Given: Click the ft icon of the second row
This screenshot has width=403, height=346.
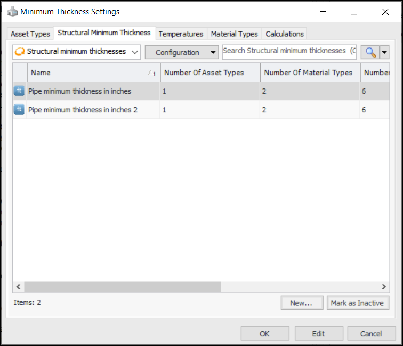Looking at the screenshot, I should [x=19, y=110].
